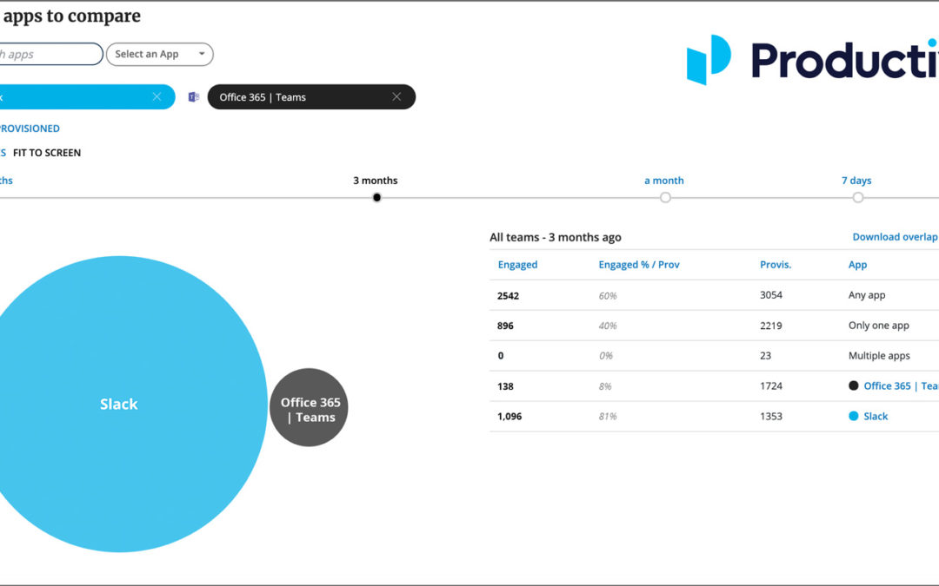Remove the Office 365 | Teams chip

[x=396, y=97]
